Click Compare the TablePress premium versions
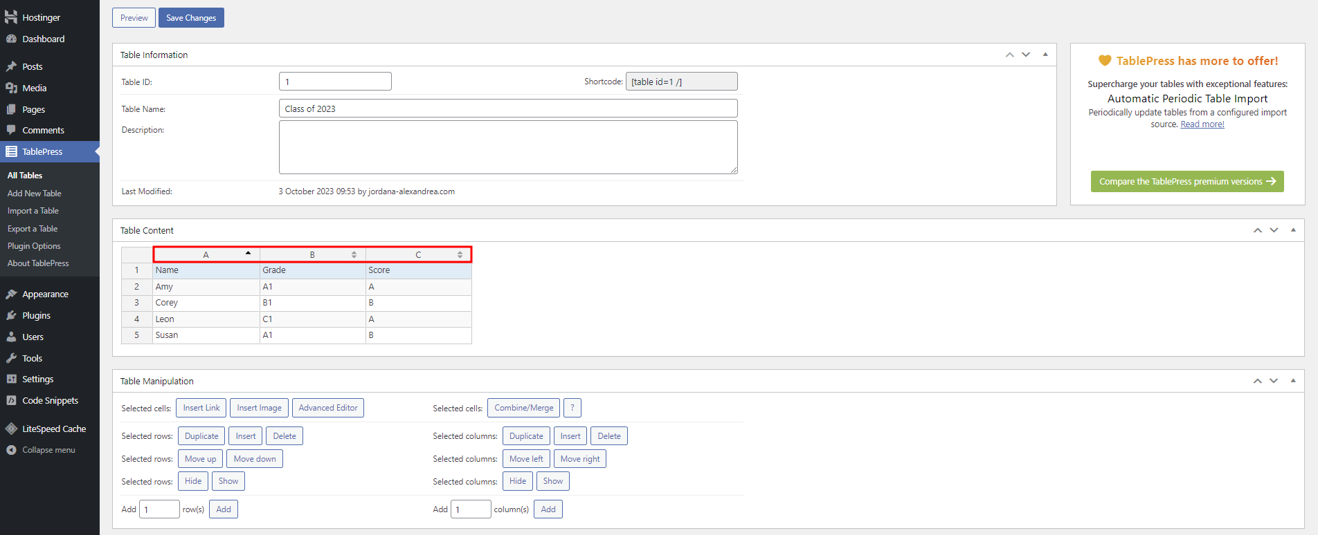 [x=1186, y=182]
